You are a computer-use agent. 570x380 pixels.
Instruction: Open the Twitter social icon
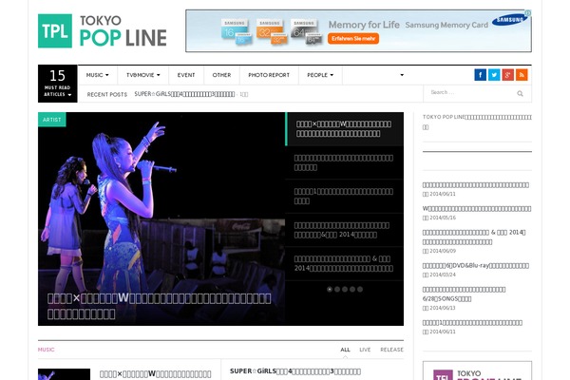coord(494,75)
